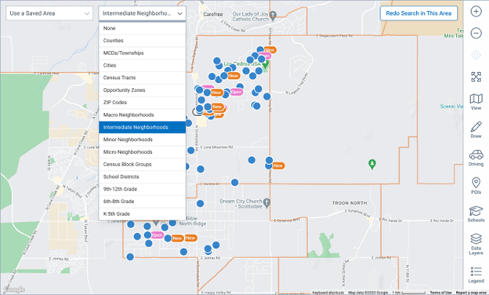Expand the Use a Saved Area dropdown
Image resolution: width=489 pixels, height=295 pixels.
[49, 13]
